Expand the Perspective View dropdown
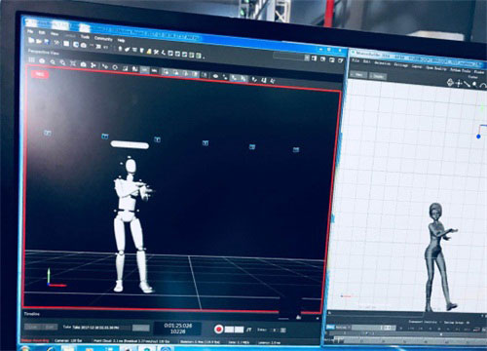The height and width of the screenshot is (351, 487). pos(43,52)
